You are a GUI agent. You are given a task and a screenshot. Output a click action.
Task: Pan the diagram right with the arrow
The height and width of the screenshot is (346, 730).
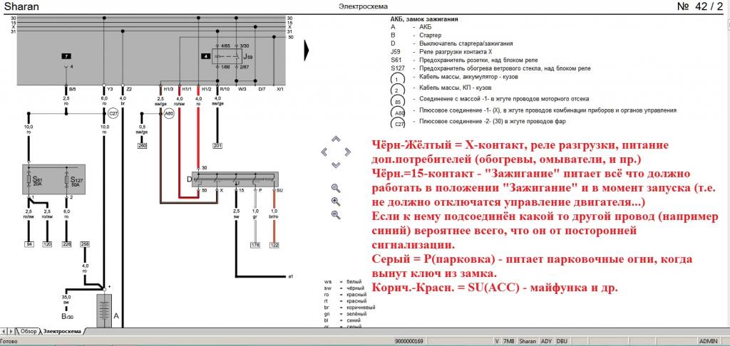[349, 152]
